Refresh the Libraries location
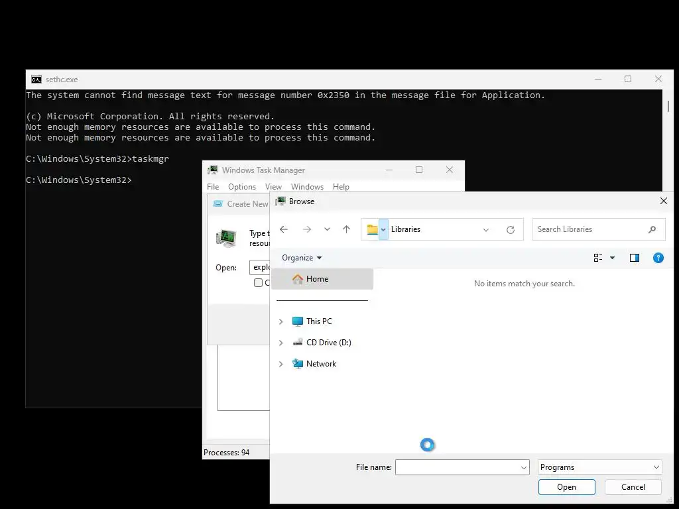This screenshot has width=679, height=509. click(511, 230)
